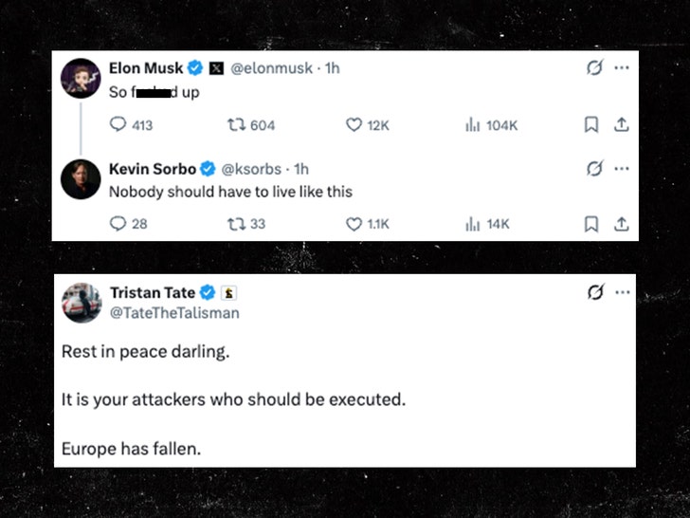
Task: Share Elon Musk's post
Action: coord(621,124)
